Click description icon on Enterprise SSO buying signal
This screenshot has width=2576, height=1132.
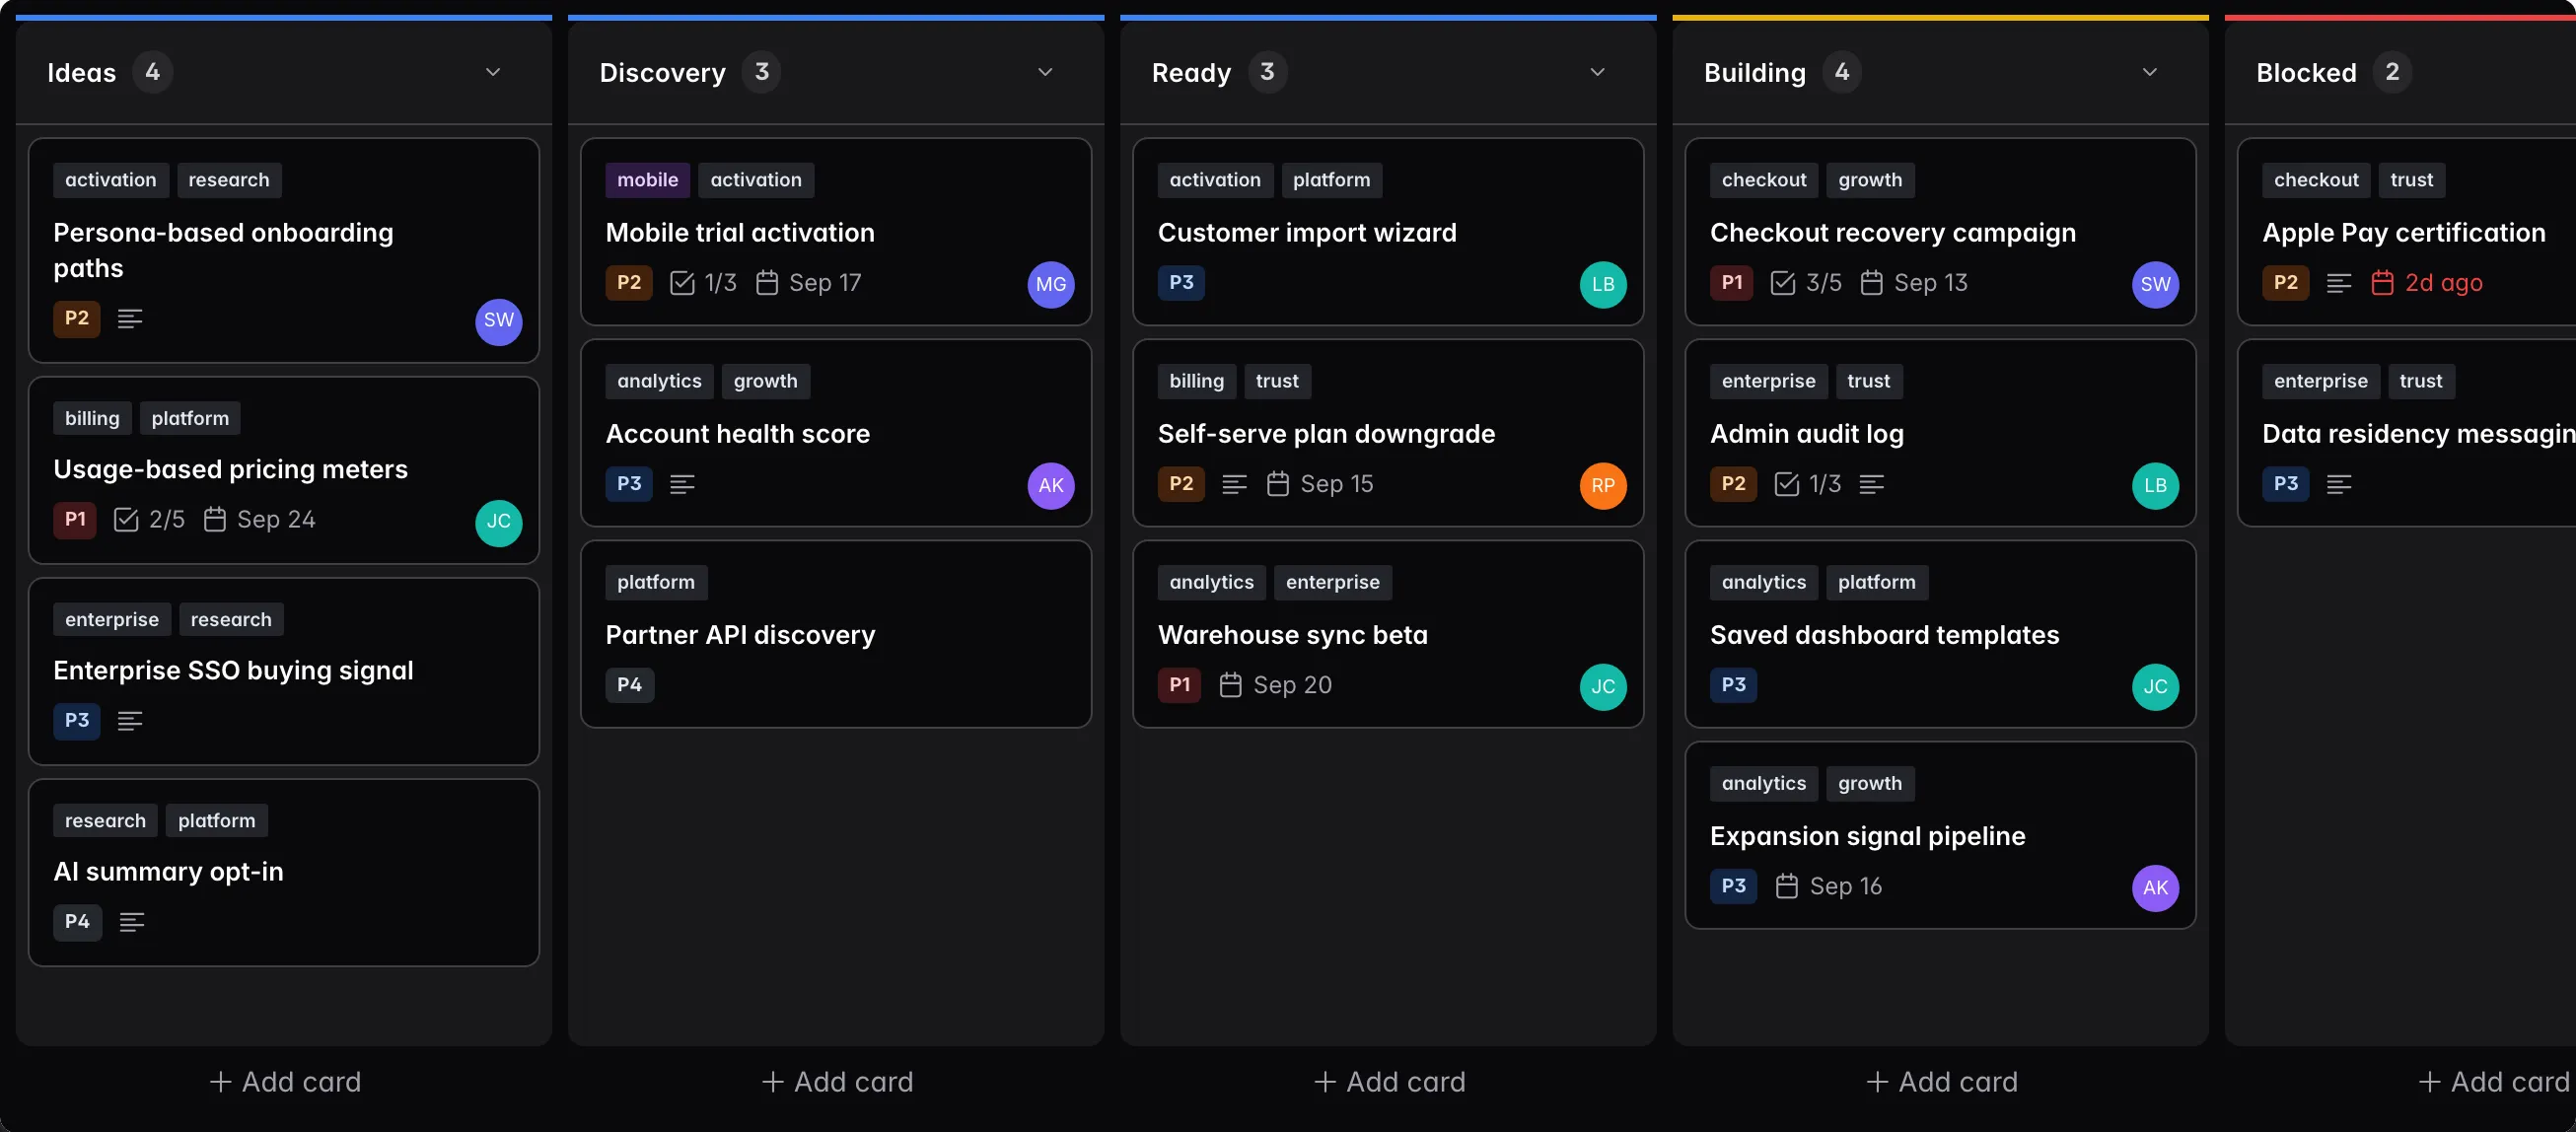[x=130, y=721]
